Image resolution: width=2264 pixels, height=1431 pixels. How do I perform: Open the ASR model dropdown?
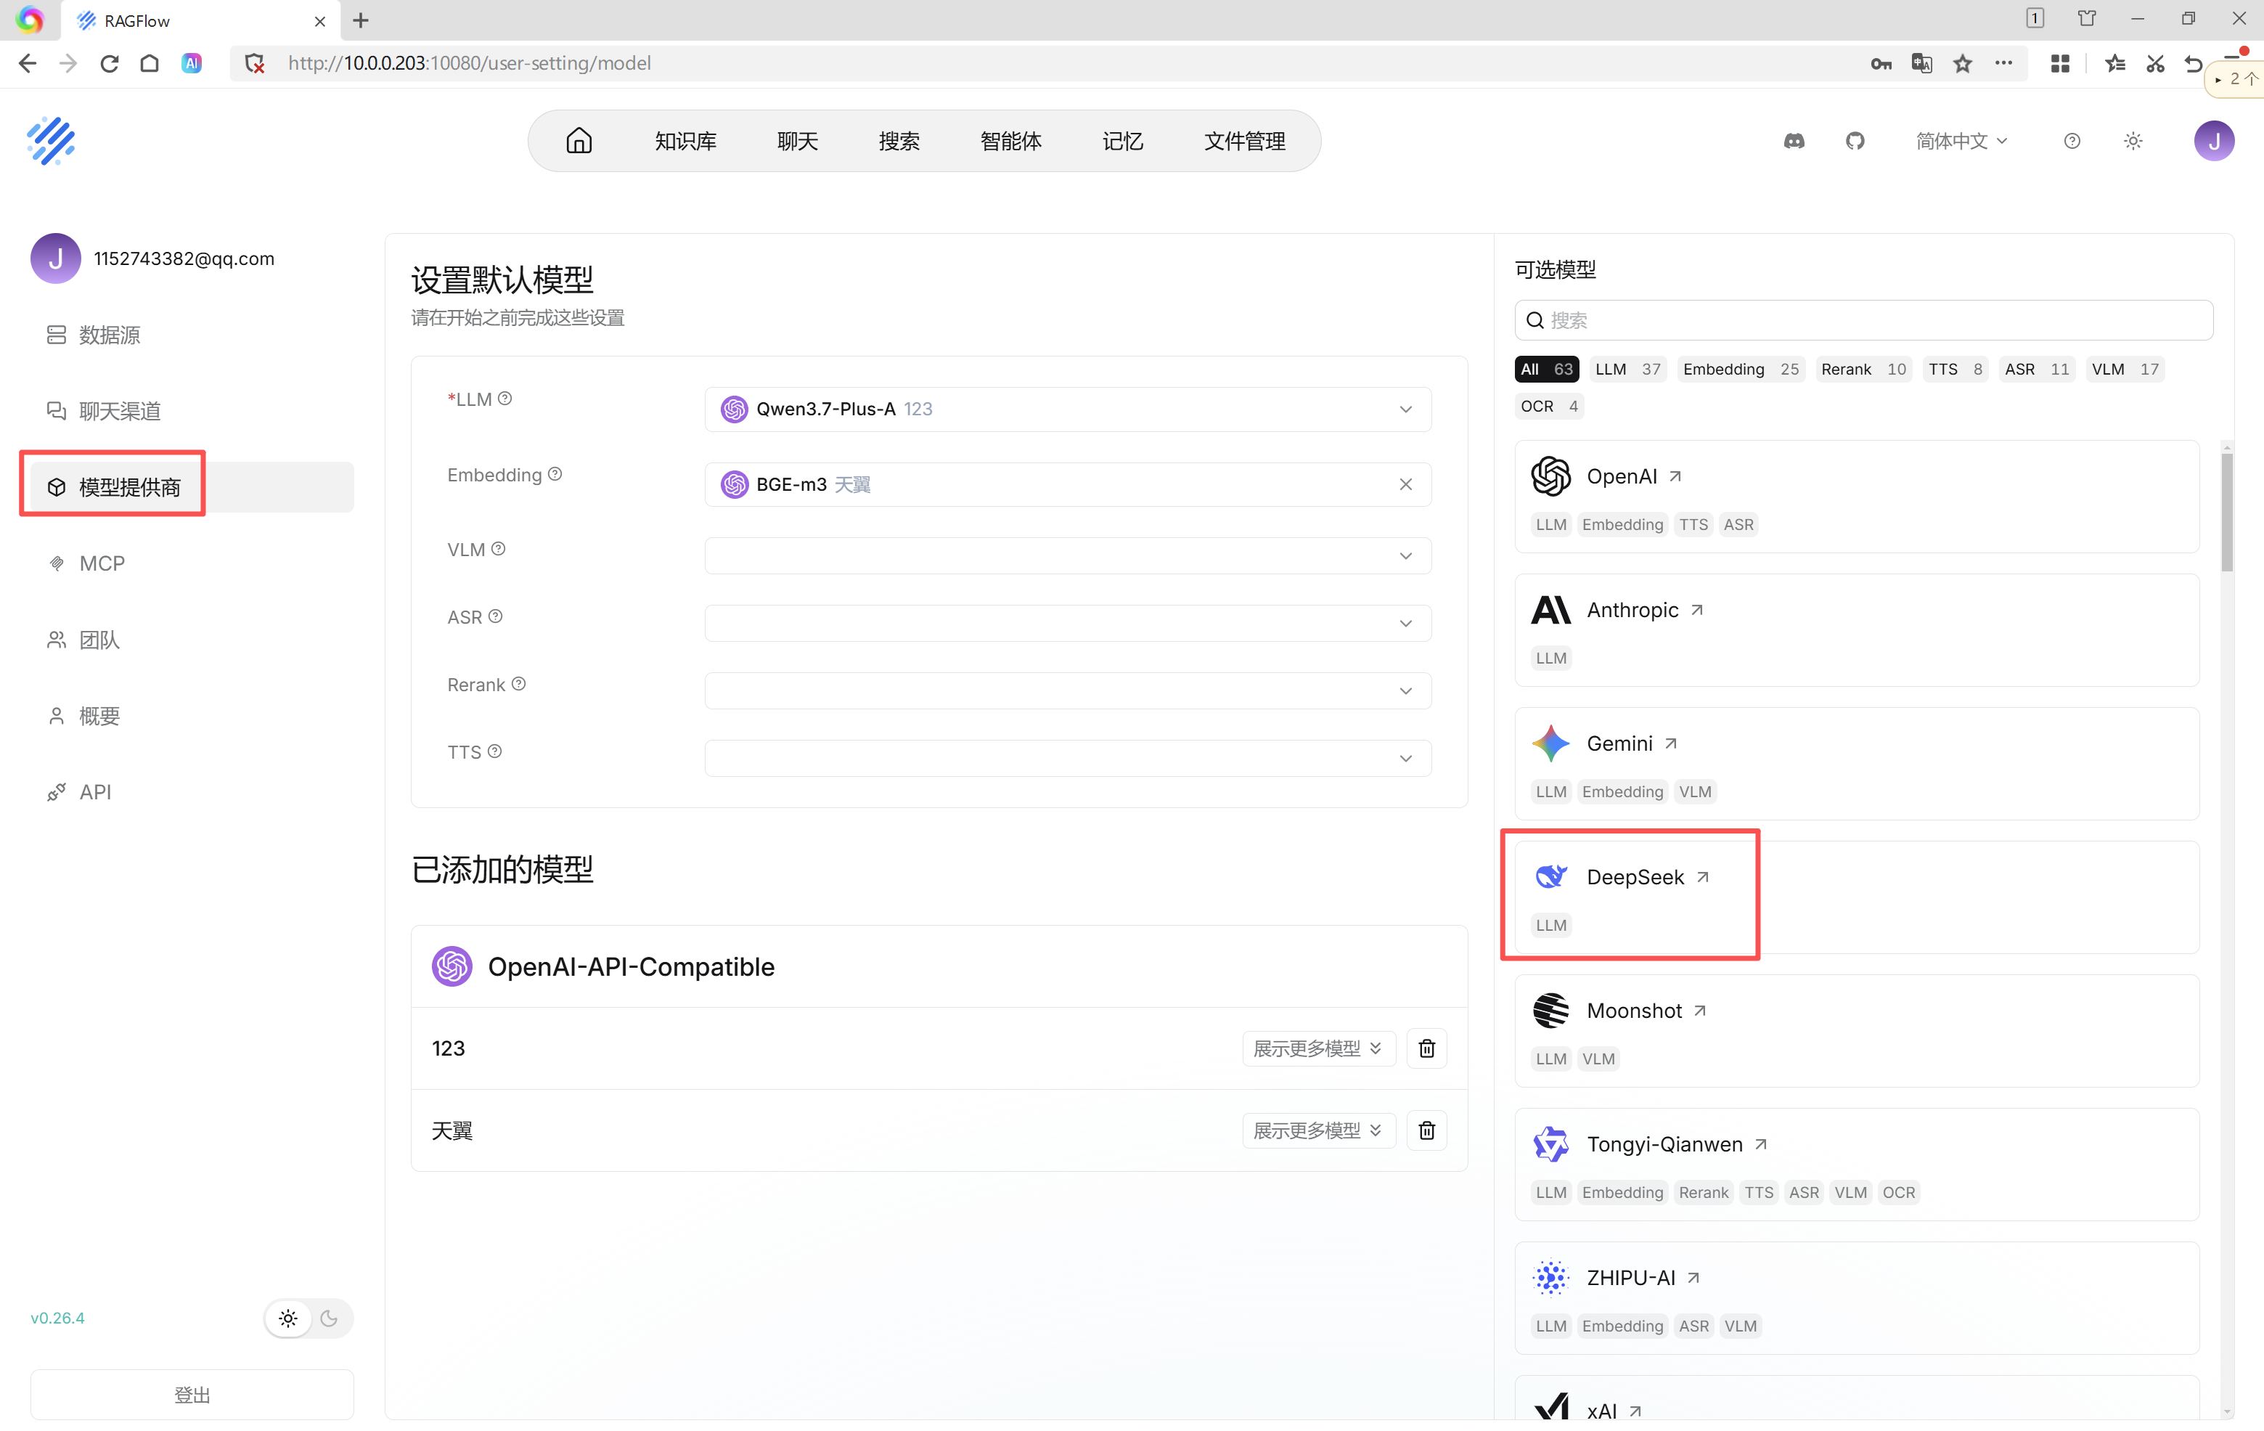point(1068,624)
